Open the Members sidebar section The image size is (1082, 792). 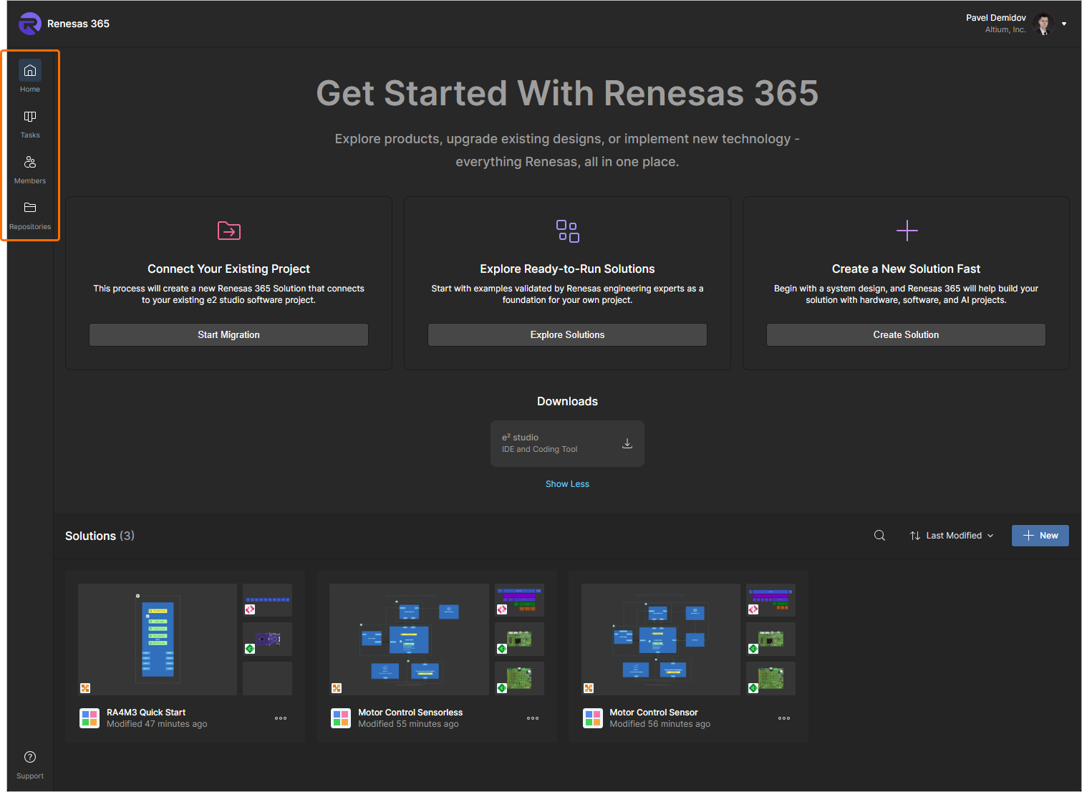(30, 169)
